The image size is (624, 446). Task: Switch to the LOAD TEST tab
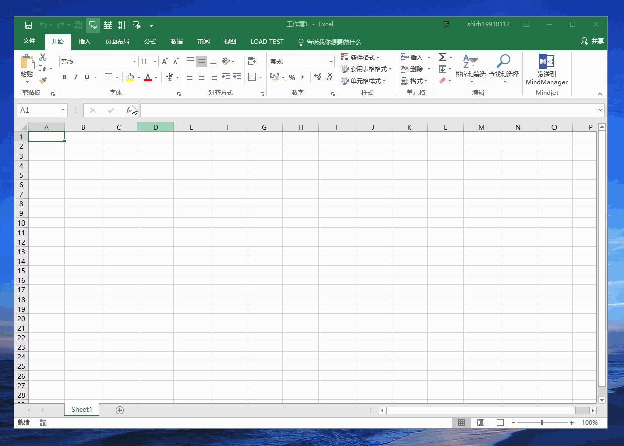[267, 42]
